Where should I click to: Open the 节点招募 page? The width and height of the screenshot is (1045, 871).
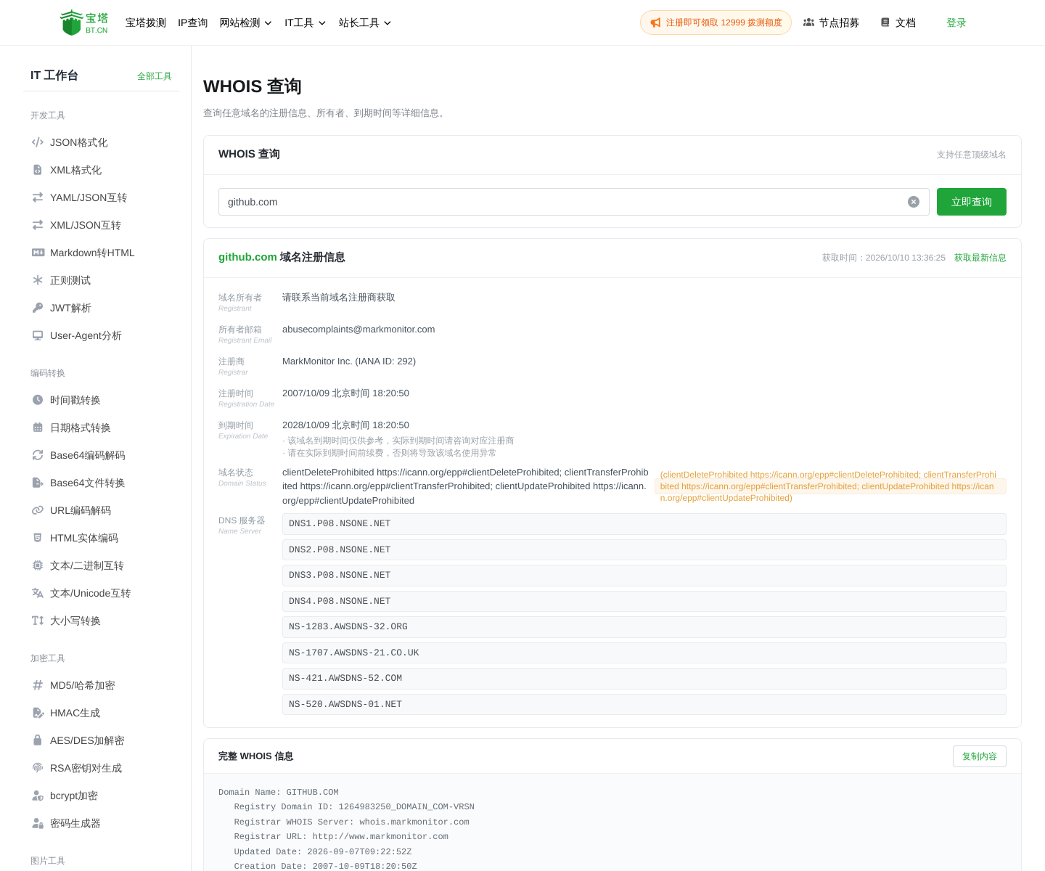[x=831, y=23]
